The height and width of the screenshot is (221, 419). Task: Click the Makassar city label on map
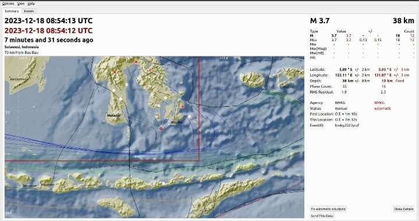coord(113,115)
